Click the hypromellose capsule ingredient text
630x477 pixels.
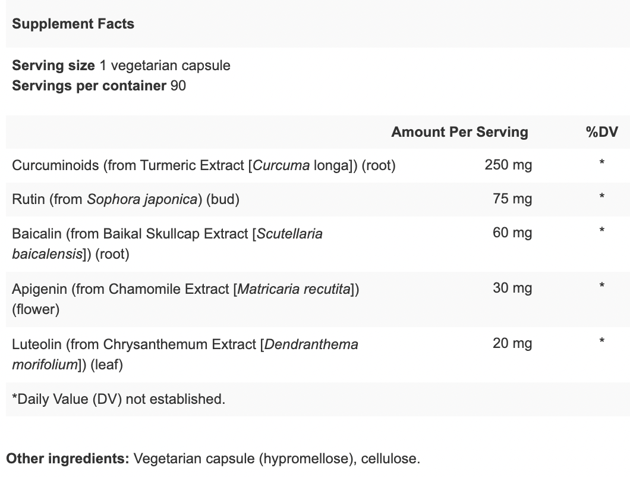[x=245, y=459]
